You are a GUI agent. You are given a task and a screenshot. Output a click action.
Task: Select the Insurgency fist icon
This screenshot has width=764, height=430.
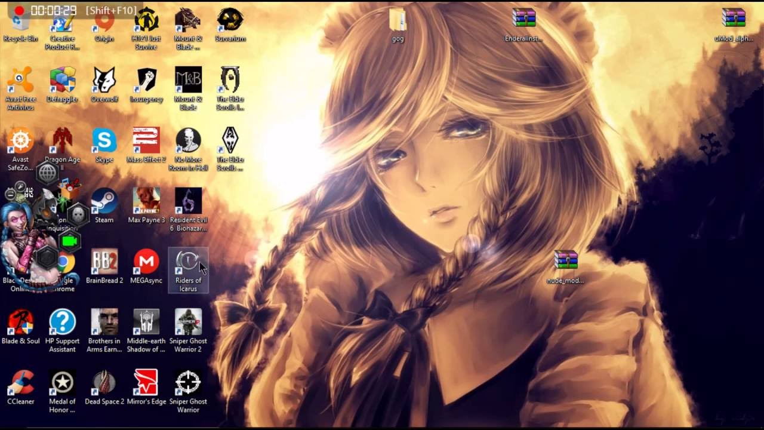[x=146, y=85]
